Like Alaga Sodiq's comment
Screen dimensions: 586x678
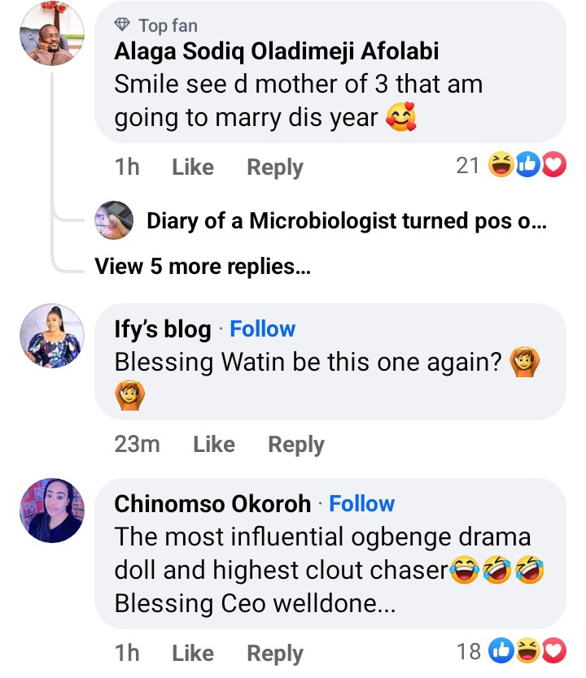pos(193,167)
